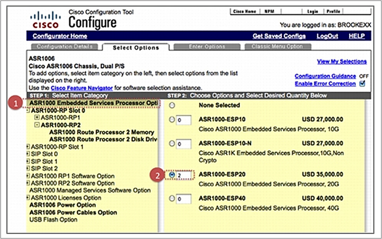Select the None Selected radio button

[172, 105]
